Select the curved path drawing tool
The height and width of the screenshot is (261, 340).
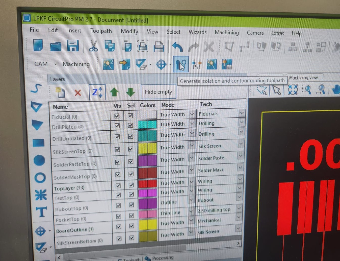coord(36,89)
